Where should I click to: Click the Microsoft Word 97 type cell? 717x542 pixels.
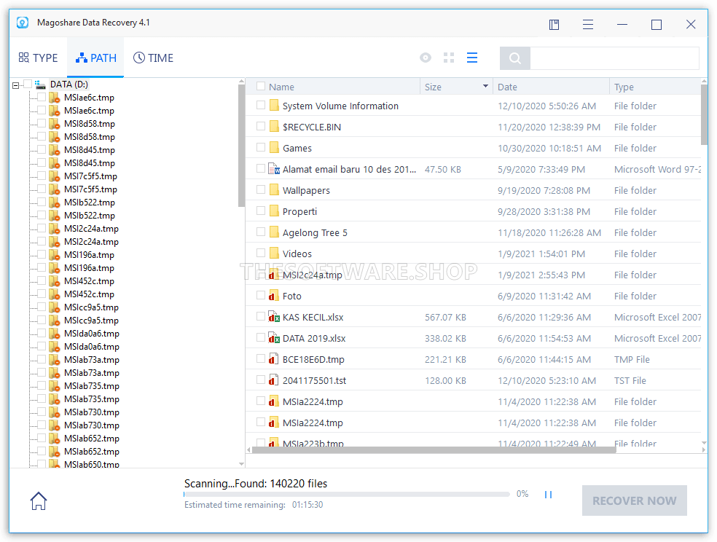coord(657,170)
